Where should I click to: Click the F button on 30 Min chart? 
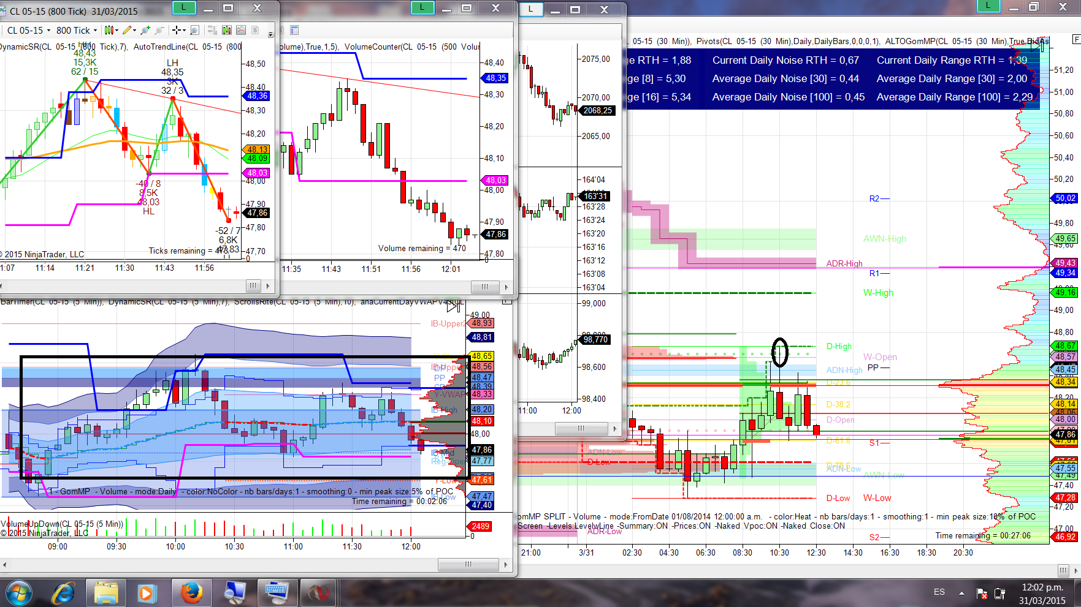[1076, 39]
